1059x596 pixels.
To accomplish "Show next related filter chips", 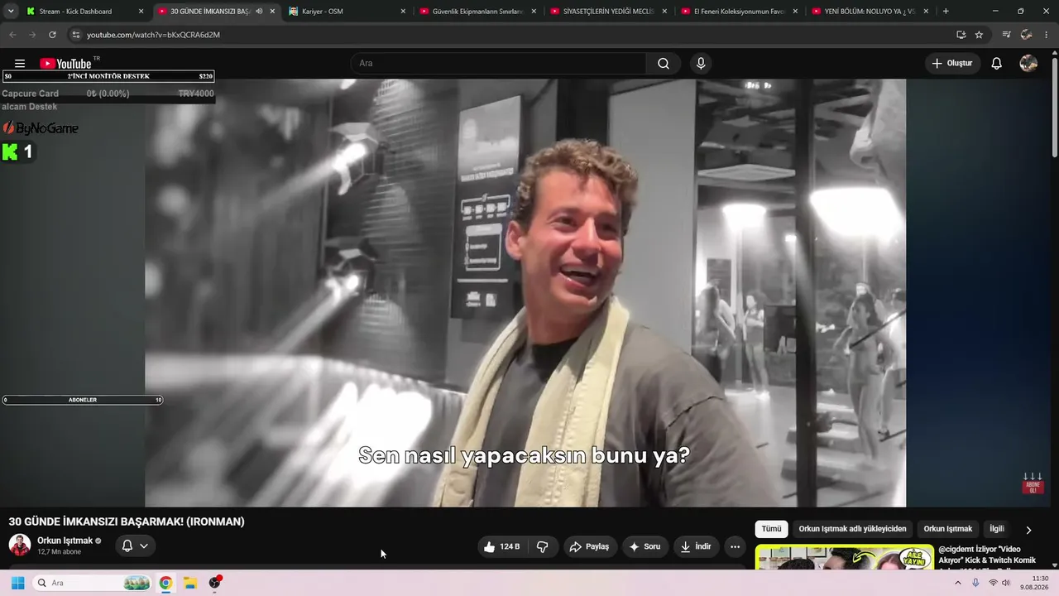I will pyautogui.click(x=1028, y=530).
